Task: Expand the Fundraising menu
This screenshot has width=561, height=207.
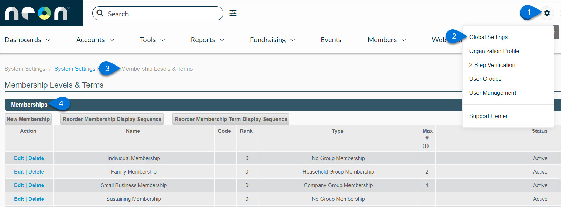Action: pos(272,40)
